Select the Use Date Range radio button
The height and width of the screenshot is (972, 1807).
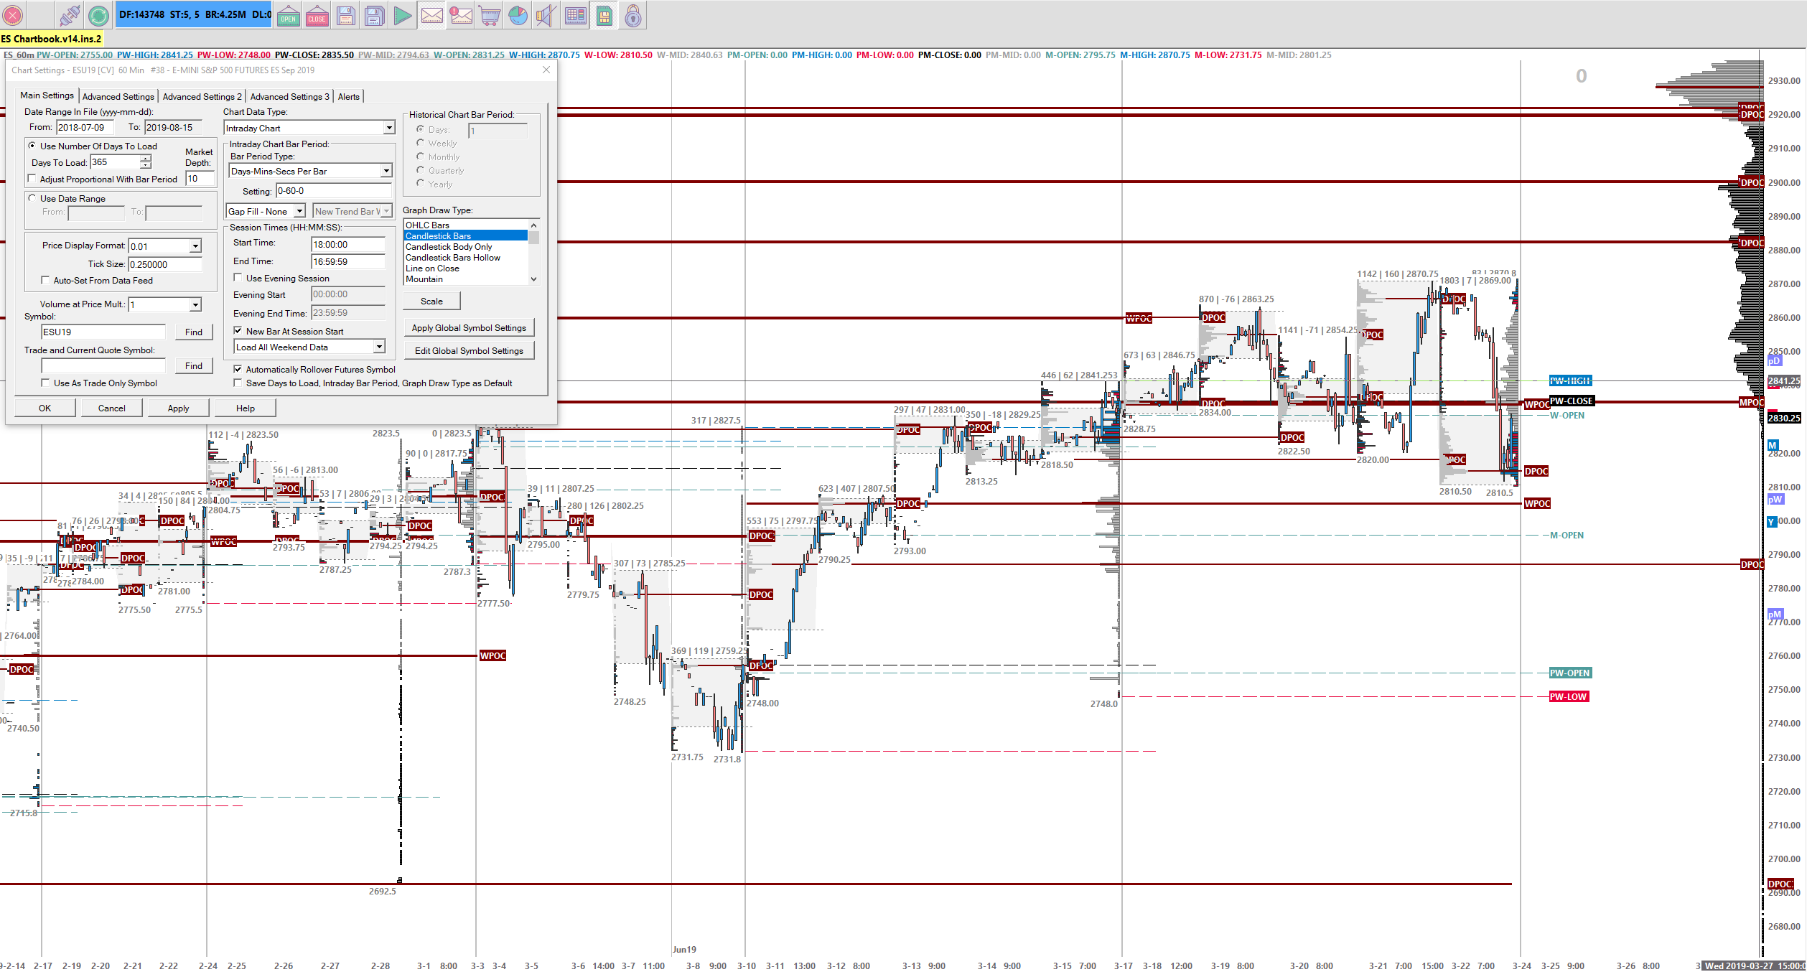[x=32, y=198]
